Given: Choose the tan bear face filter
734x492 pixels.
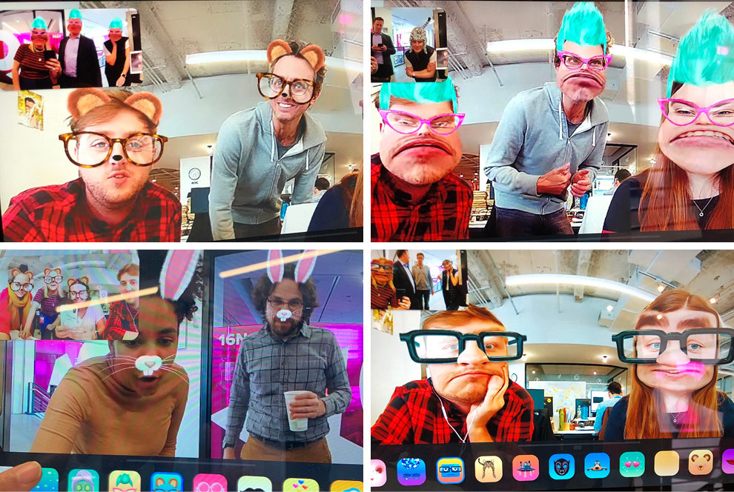Looking at the screenshot, I should pos(701,462).
